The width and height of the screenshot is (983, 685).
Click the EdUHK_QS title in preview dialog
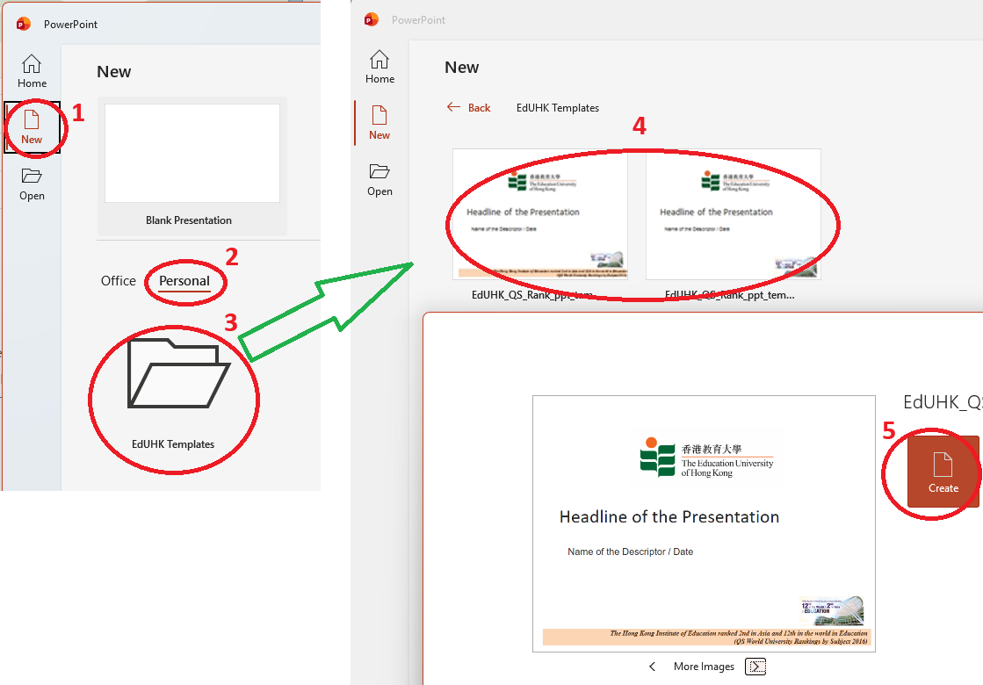tap(943, 402)
